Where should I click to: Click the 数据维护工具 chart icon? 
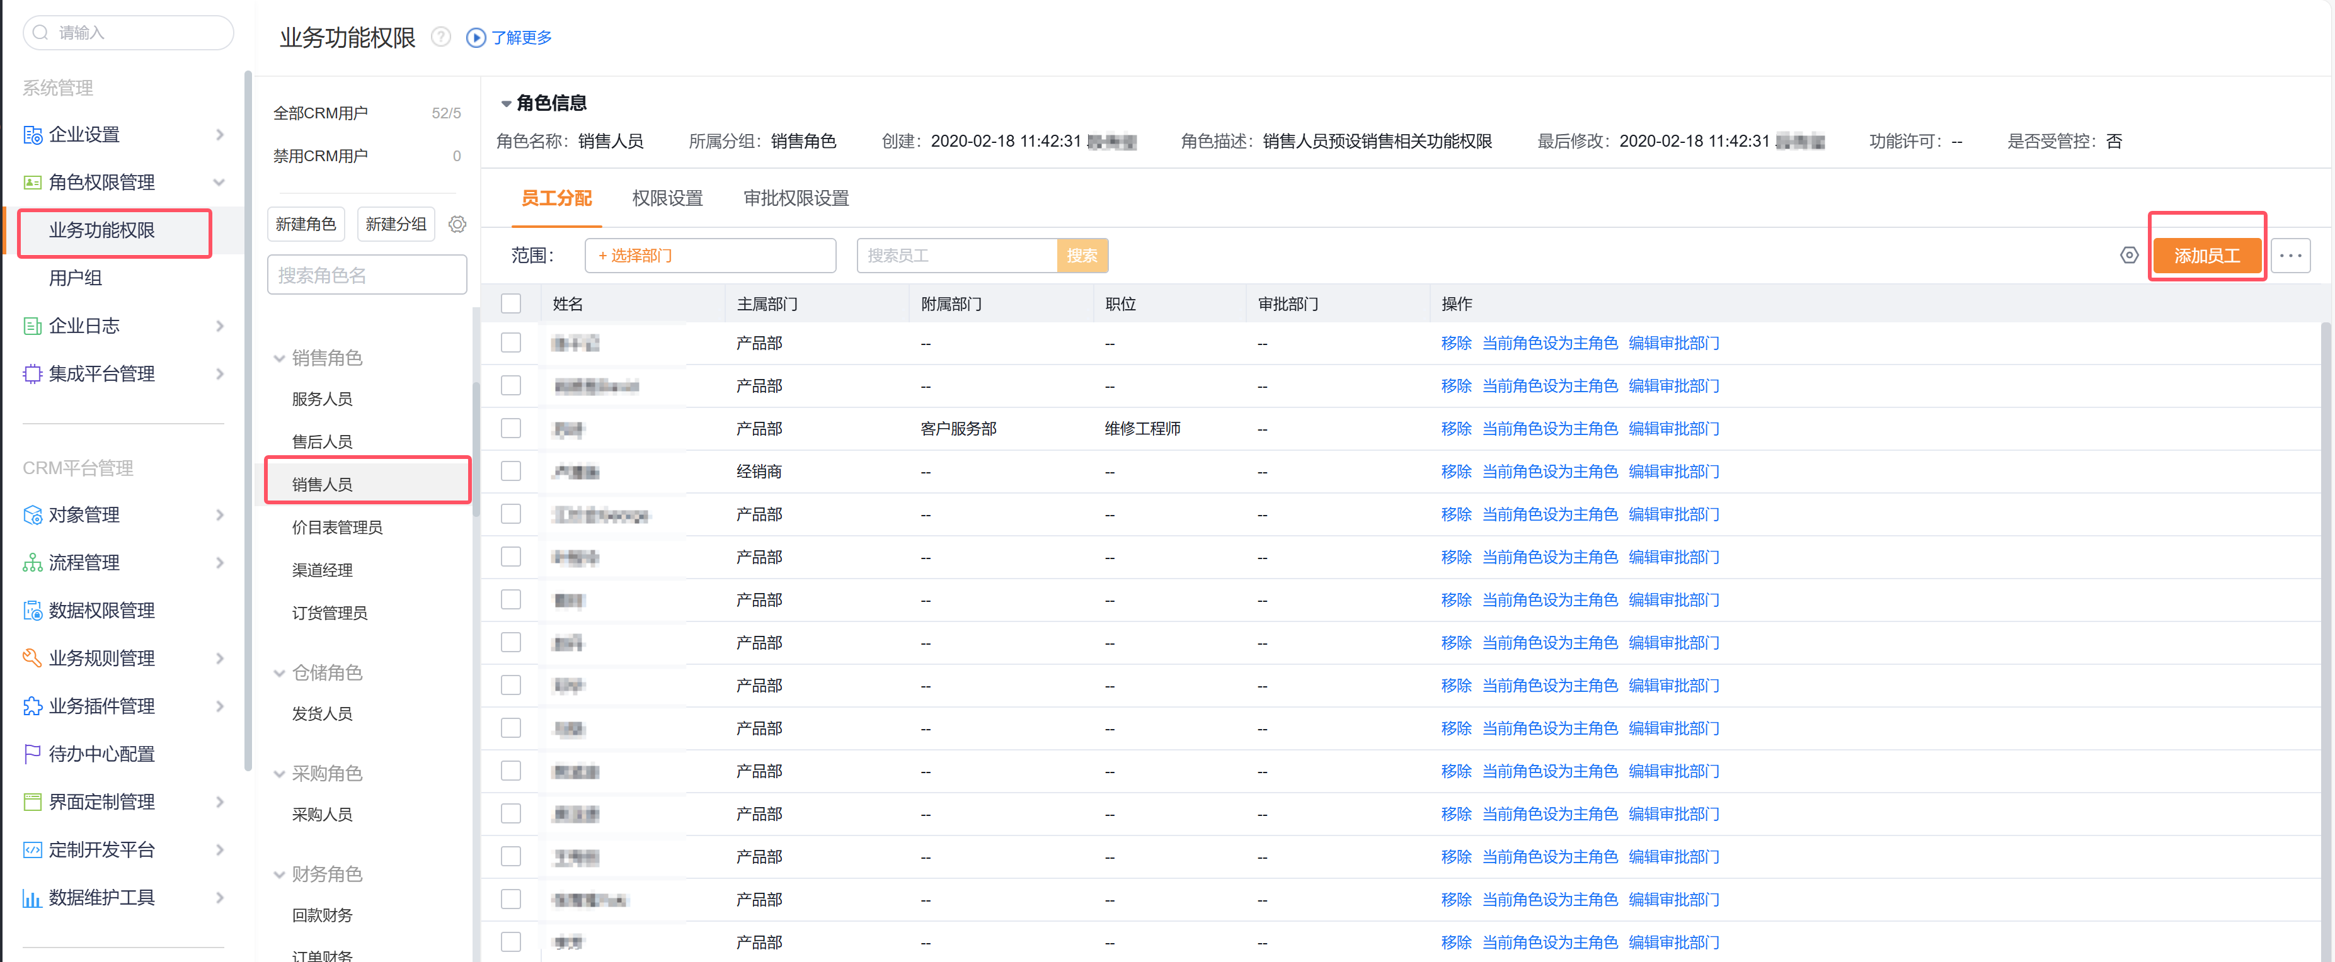(33, 898)
